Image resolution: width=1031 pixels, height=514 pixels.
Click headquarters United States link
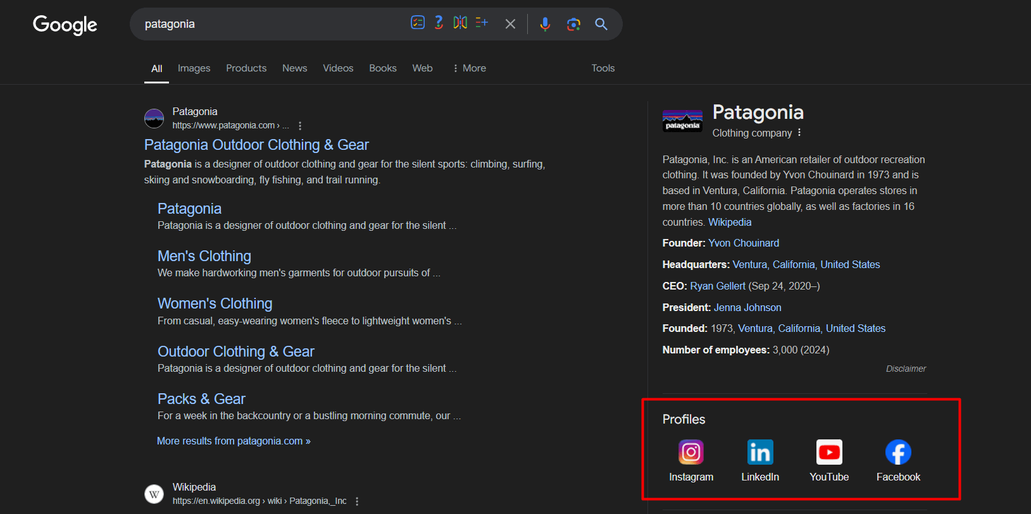click(x=850, y=265)
